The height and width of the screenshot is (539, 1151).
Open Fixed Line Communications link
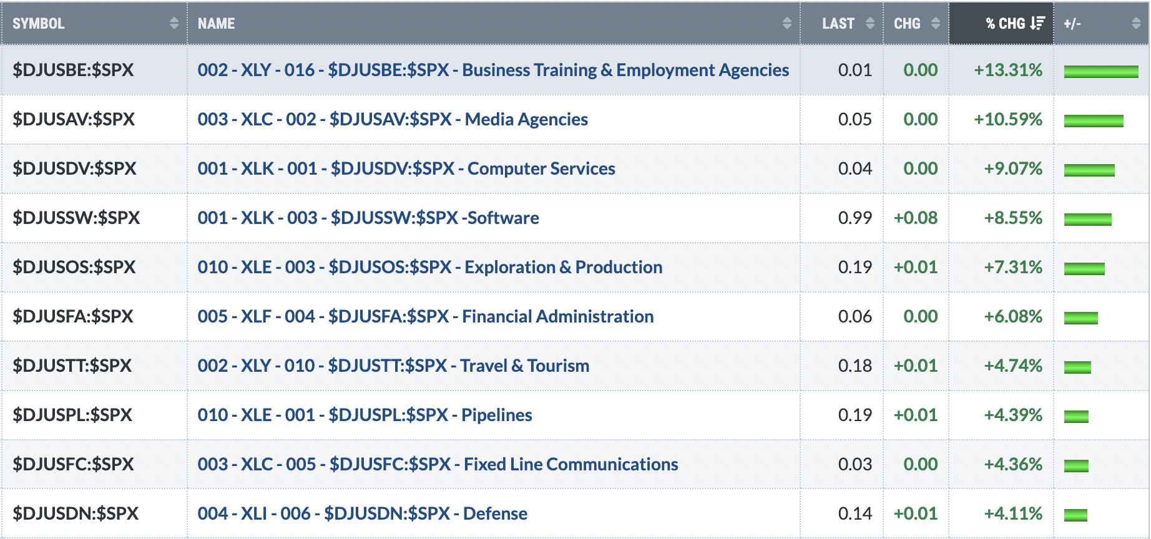tap(438, 464)
